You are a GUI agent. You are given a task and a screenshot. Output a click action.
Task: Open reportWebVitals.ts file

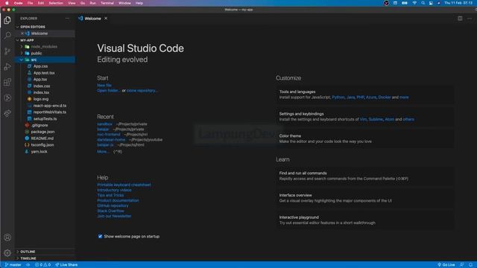tap(50, 112)
